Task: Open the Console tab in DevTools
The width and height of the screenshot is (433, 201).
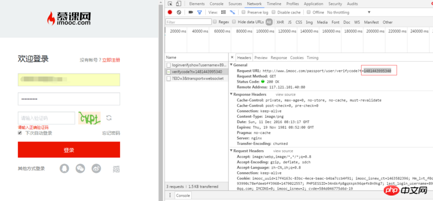Action: click(216, 4)
